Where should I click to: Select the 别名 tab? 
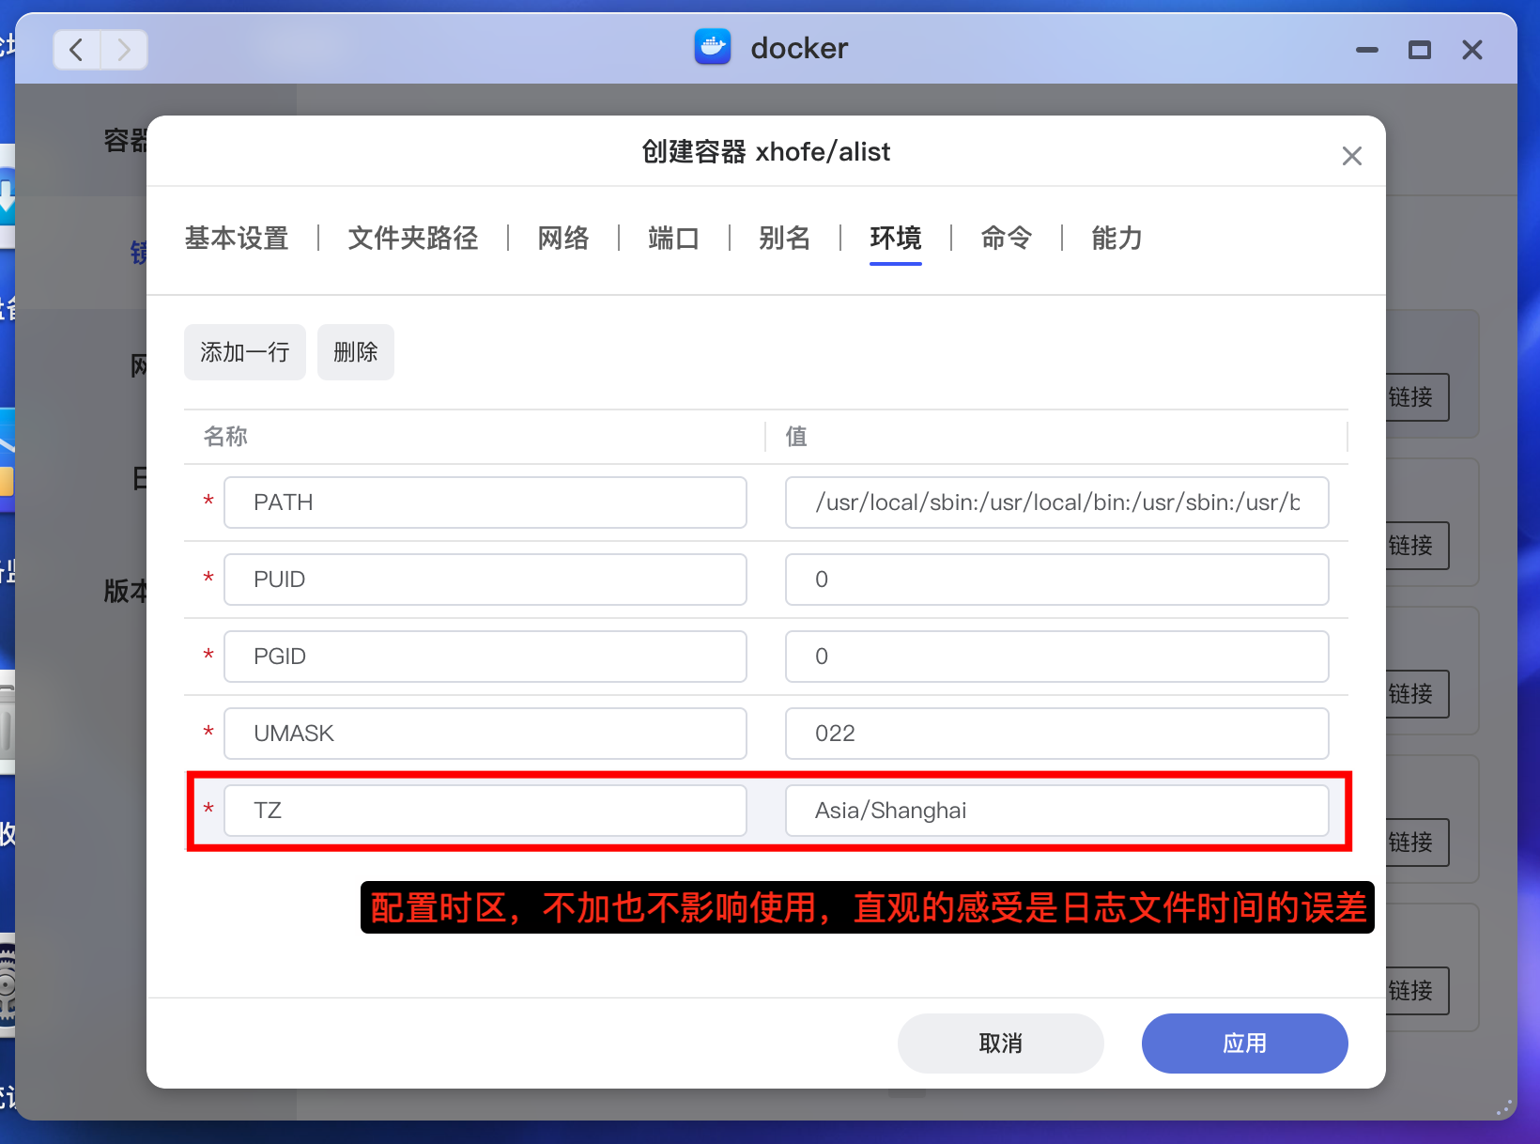785,239
